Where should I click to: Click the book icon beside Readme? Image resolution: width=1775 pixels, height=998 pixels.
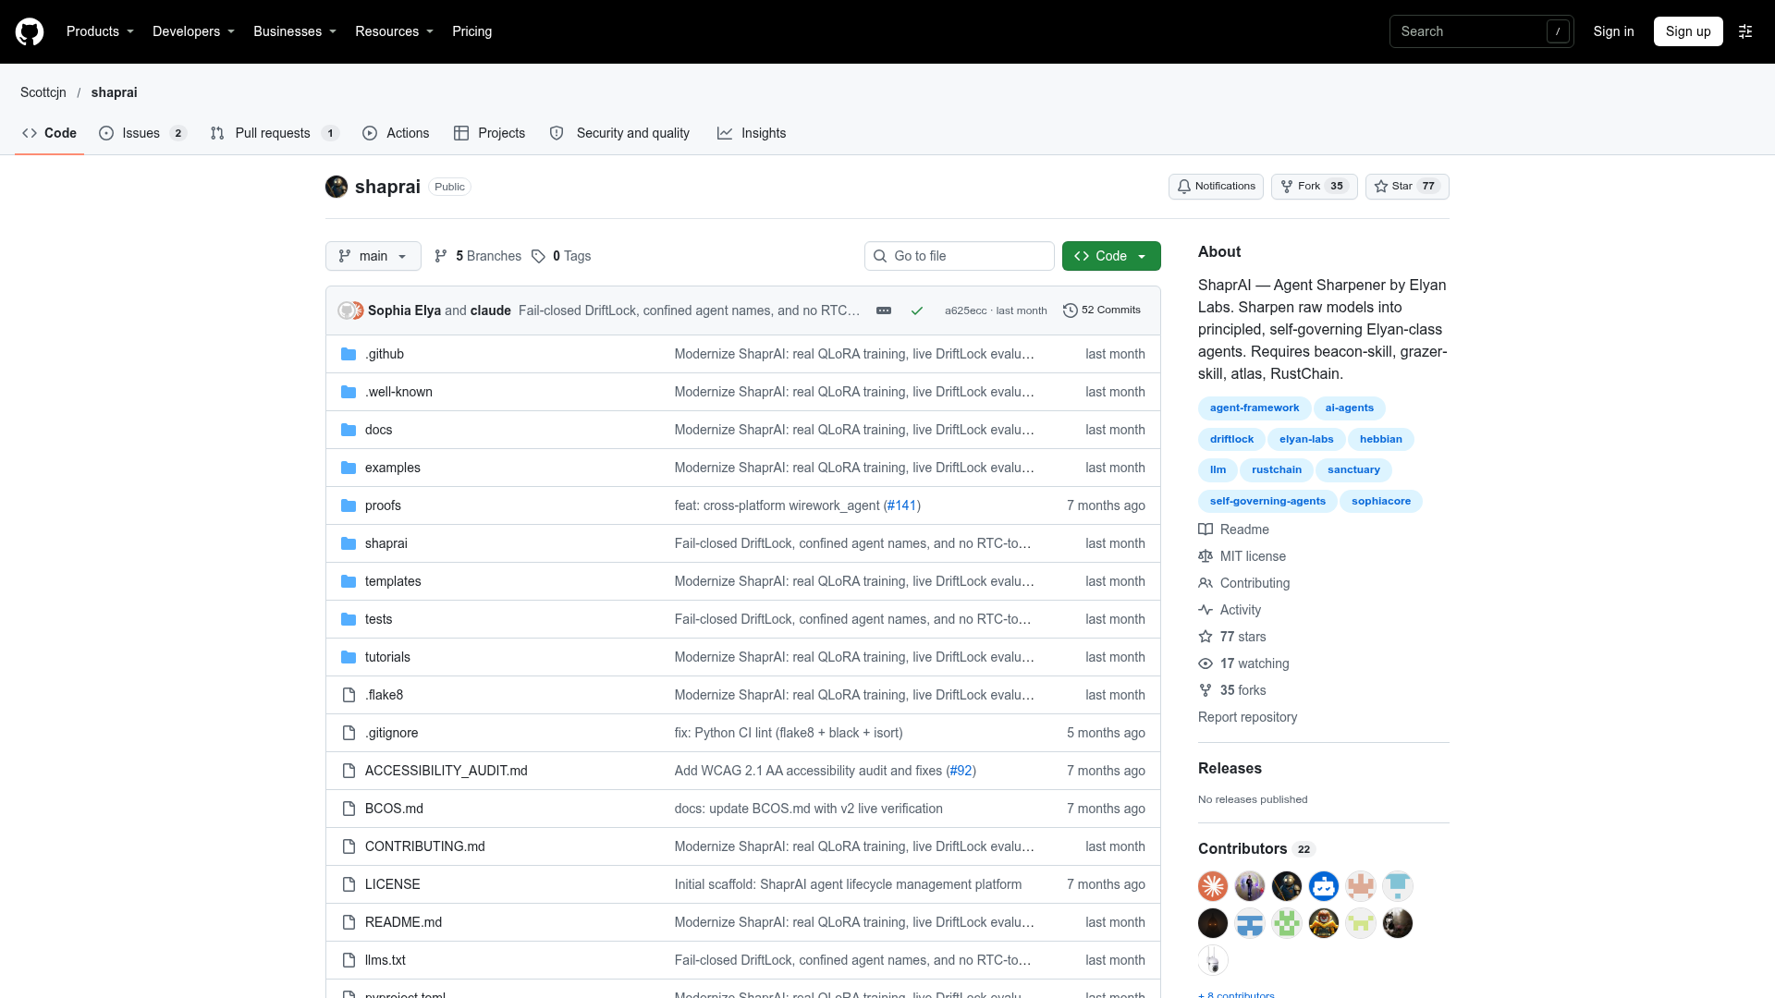point(1206,529)
